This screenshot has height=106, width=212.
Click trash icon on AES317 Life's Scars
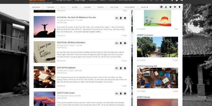pos(121,93)
